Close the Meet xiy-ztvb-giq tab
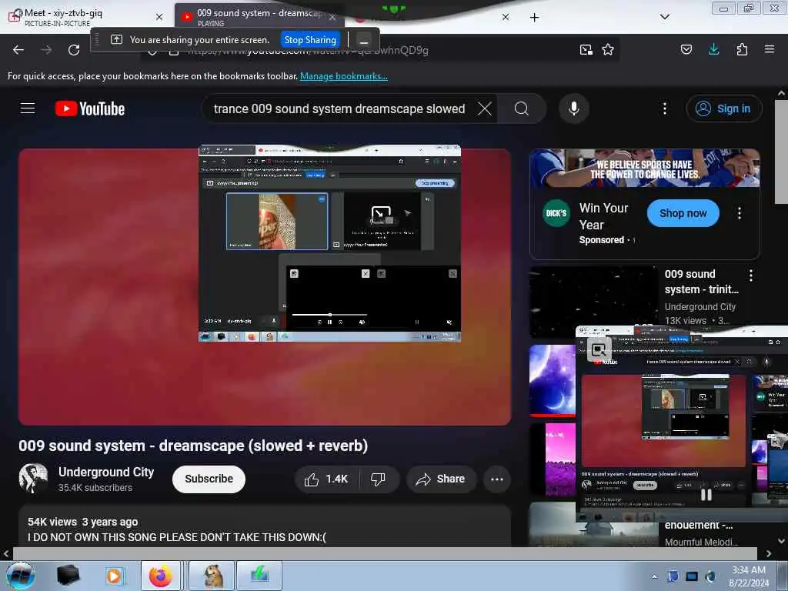Screen dimensions: 788x591 (x=159, y=17)
